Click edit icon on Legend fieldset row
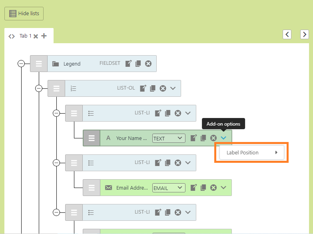This screenshot has width=313, height=234. coord(128,64)
